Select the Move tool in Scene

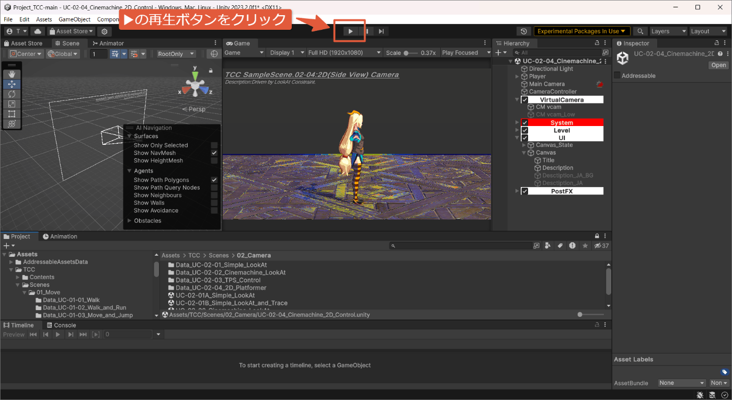click(x=12, y=84)
